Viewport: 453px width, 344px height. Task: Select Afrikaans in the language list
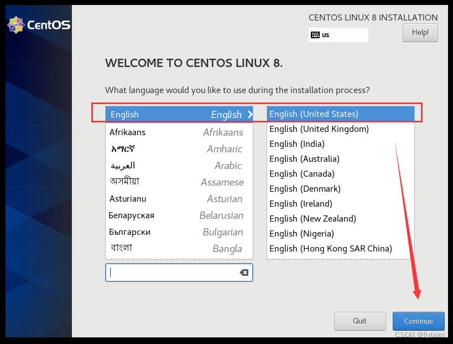coord(179,132)
